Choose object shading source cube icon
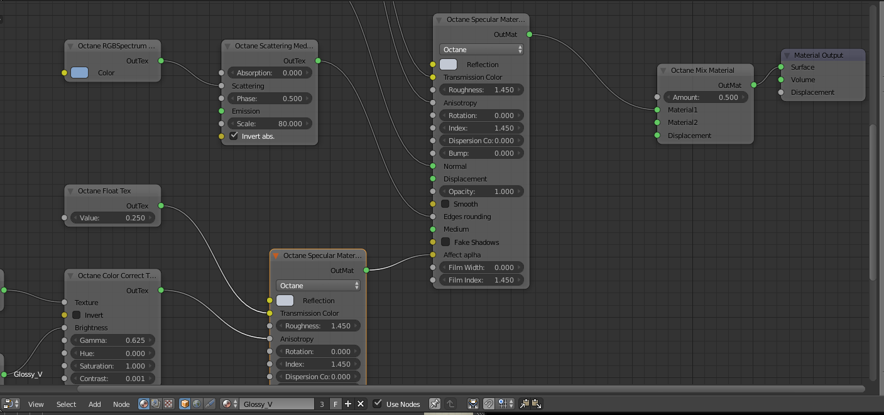 185,404
